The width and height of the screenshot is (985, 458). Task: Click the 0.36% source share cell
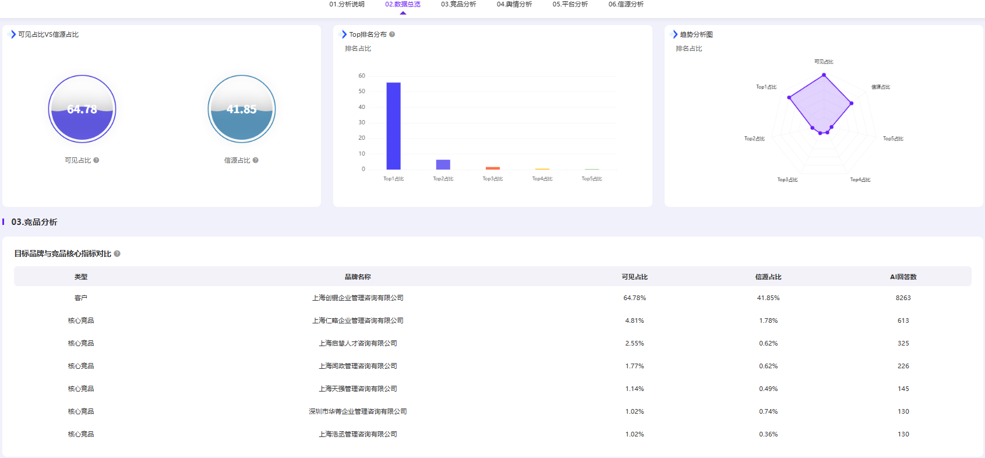tap(768, 434)
